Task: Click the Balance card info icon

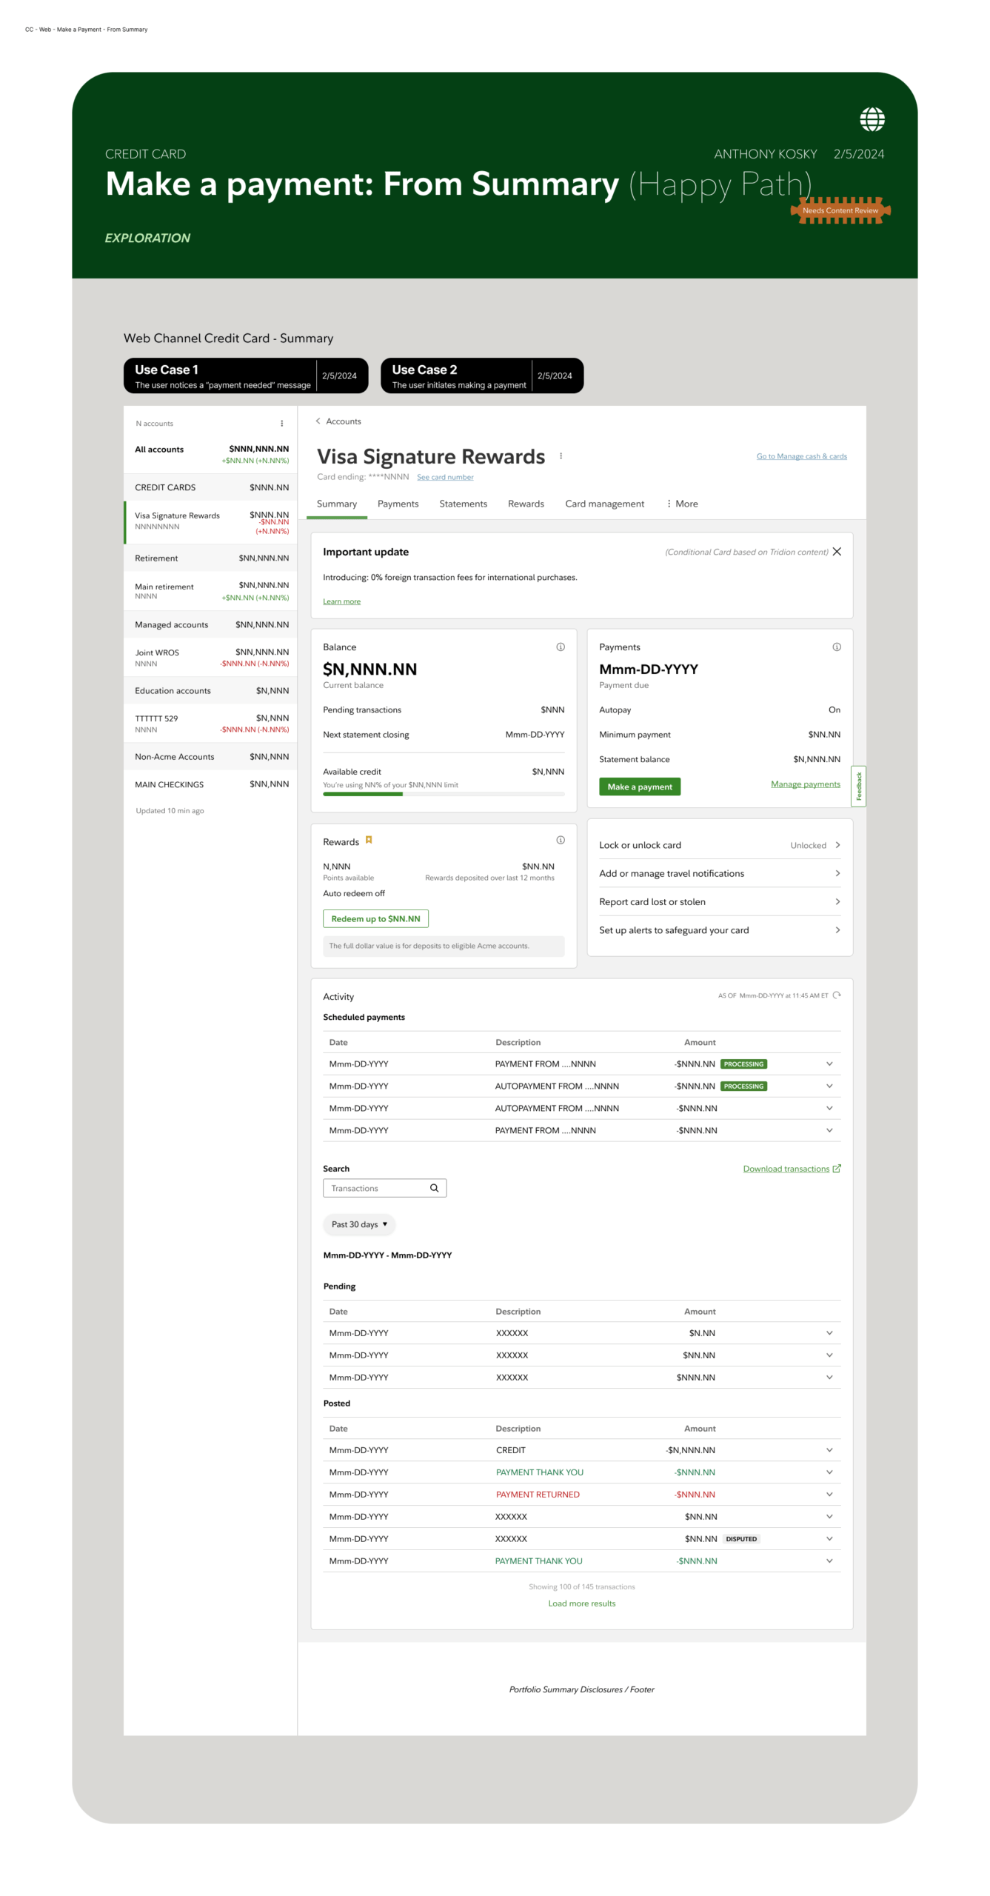Action: point(561,647)
